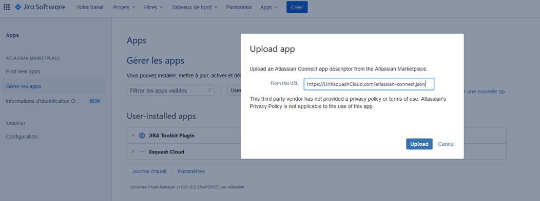Open the Personnes page
Viewport: 540px width, 201px height.
[239, 7]
